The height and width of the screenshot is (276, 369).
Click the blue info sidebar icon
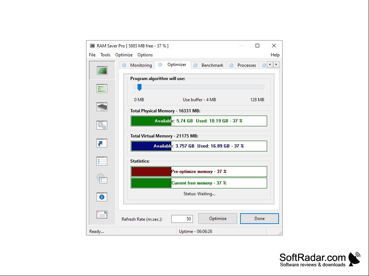click(x=102, y=197)
